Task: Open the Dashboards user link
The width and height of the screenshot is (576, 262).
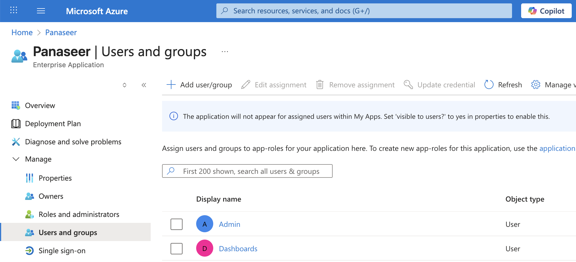Action: coord(238,249)
